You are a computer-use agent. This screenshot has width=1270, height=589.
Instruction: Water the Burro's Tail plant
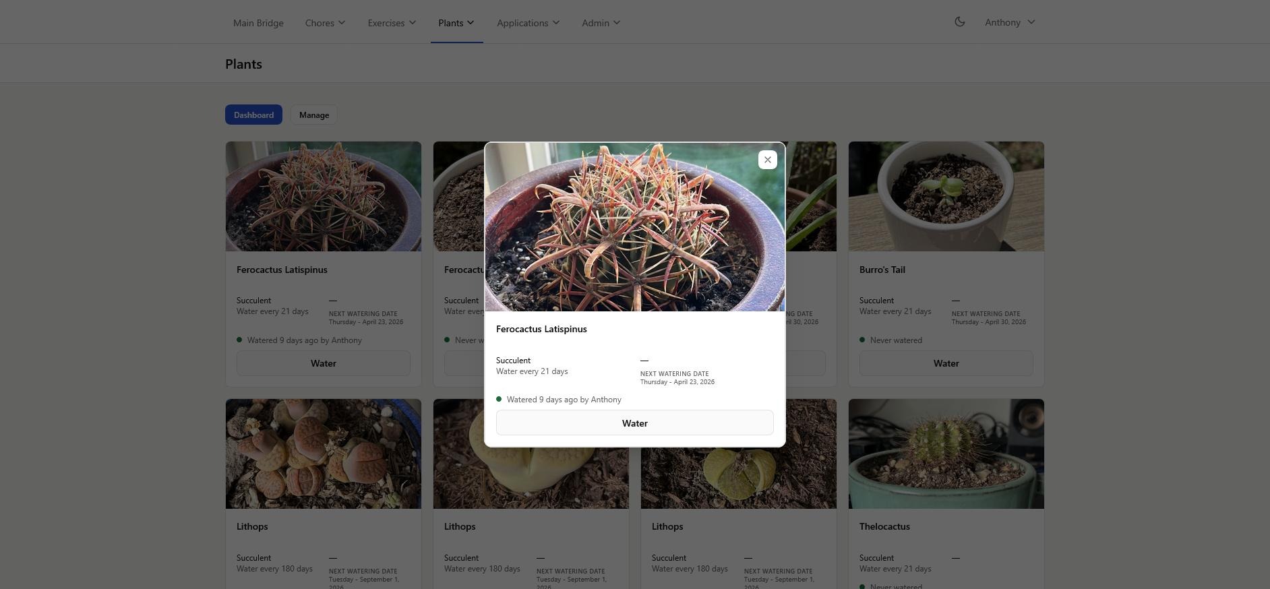[x=946, y=363]
